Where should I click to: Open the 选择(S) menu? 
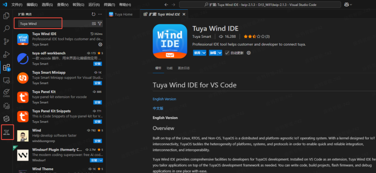(47, 5)
